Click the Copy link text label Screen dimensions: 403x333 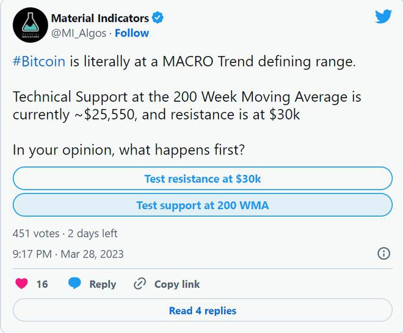(x=177, y=284)
